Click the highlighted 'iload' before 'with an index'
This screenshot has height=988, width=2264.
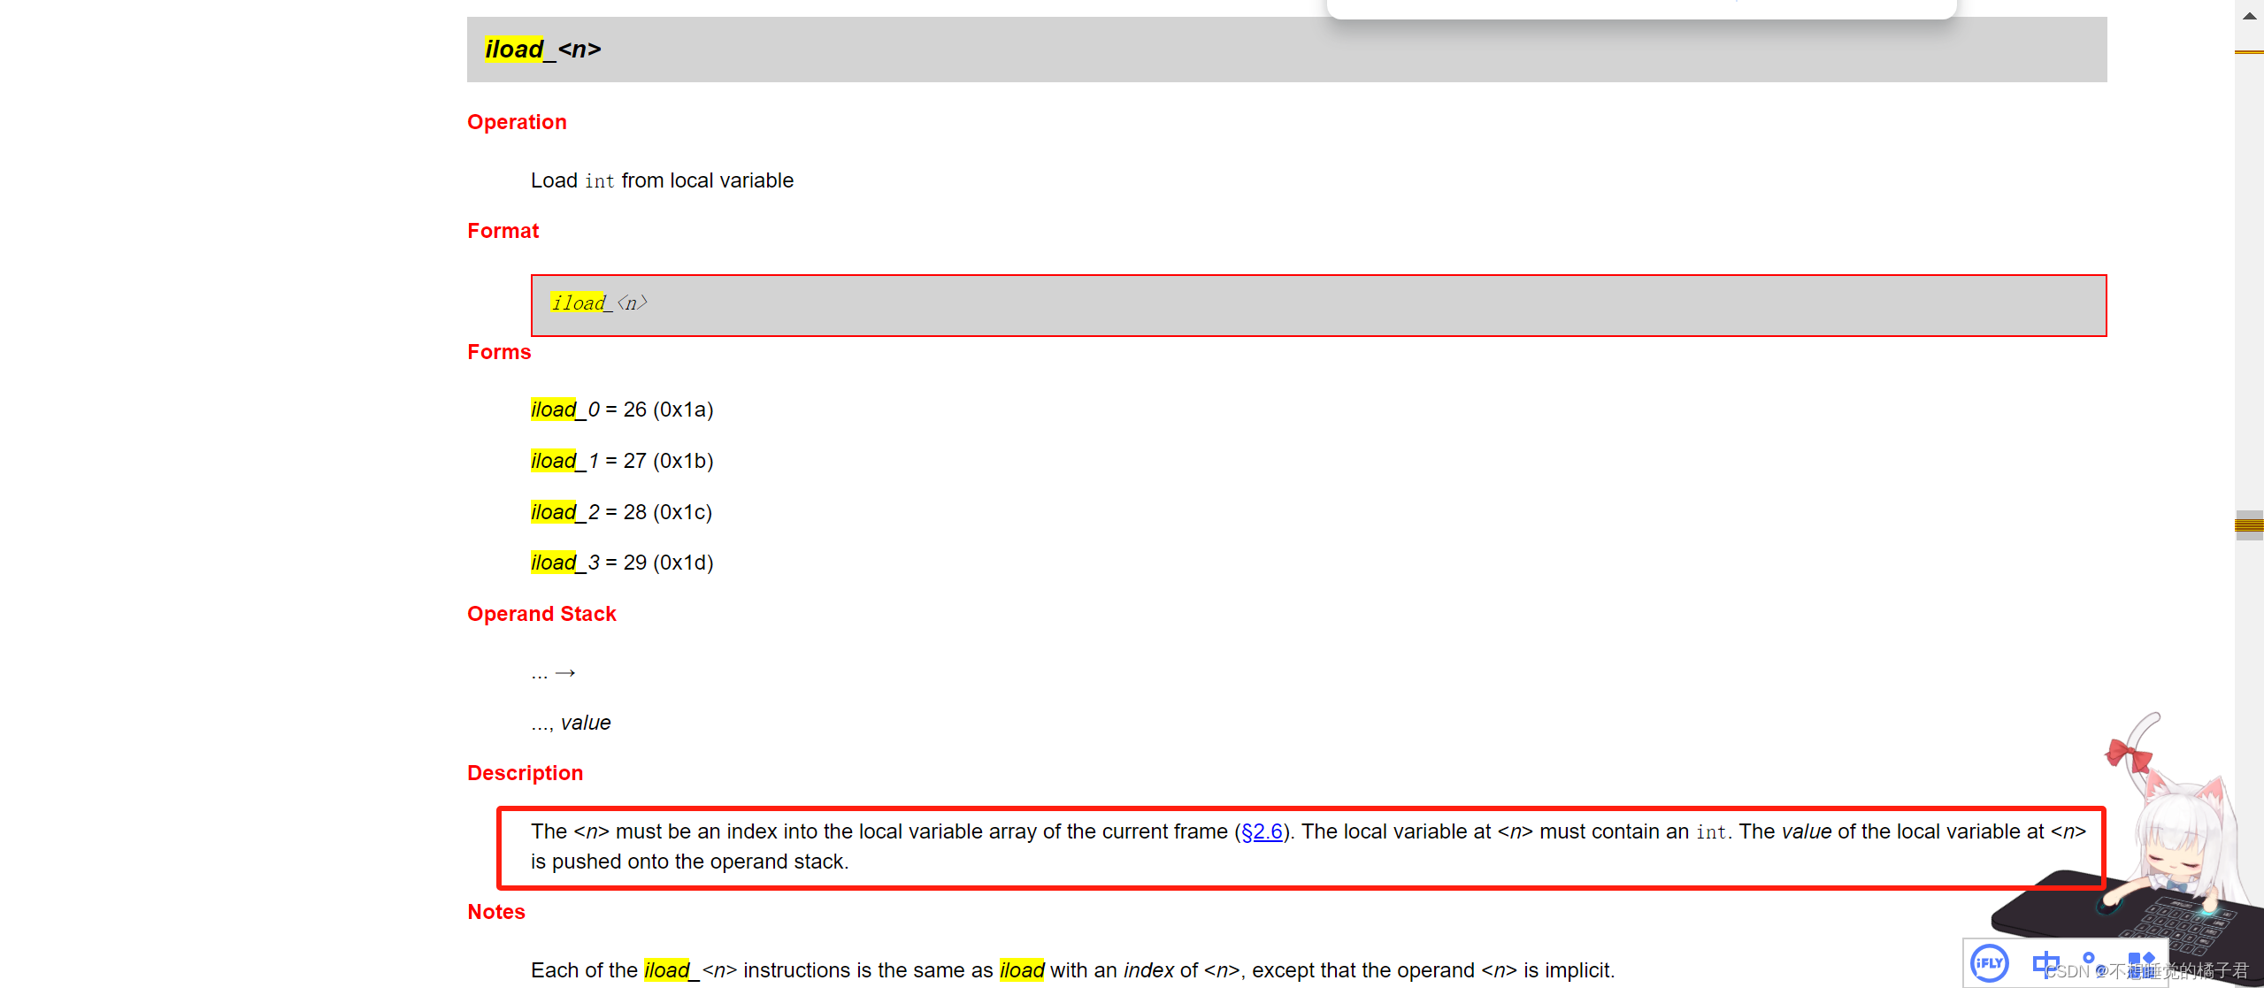tap(1022, 970)
